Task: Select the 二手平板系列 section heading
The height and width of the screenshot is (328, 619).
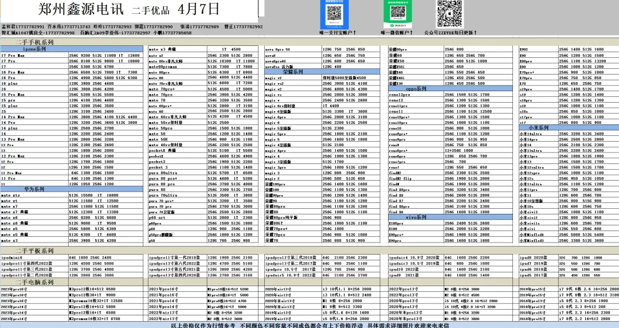Action: [x=34, y=251]
